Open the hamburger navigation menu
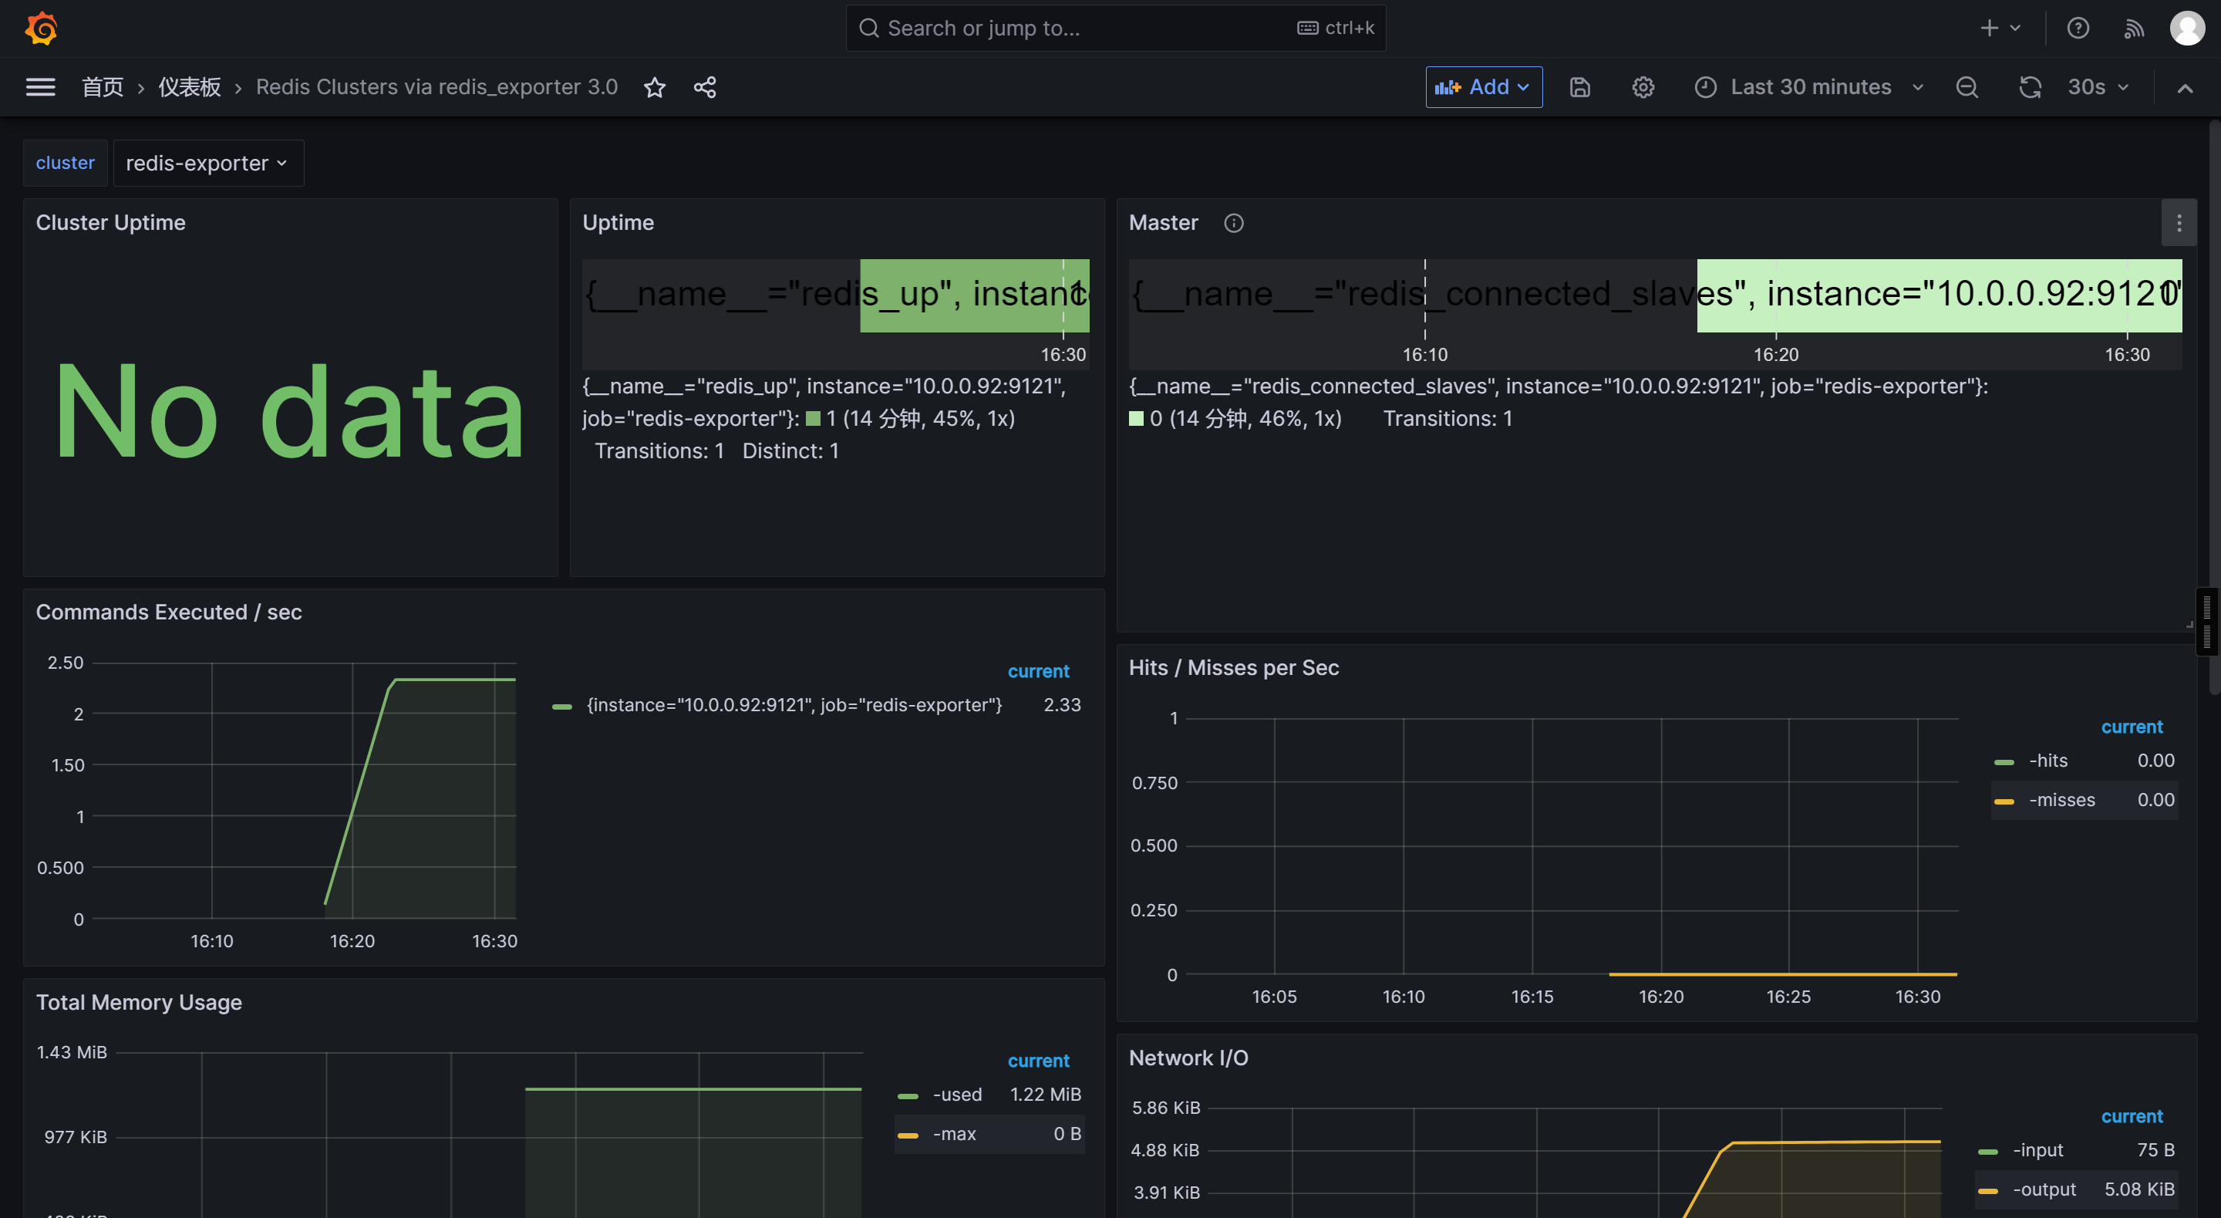2221x1218 pixels. click(41, 87)
